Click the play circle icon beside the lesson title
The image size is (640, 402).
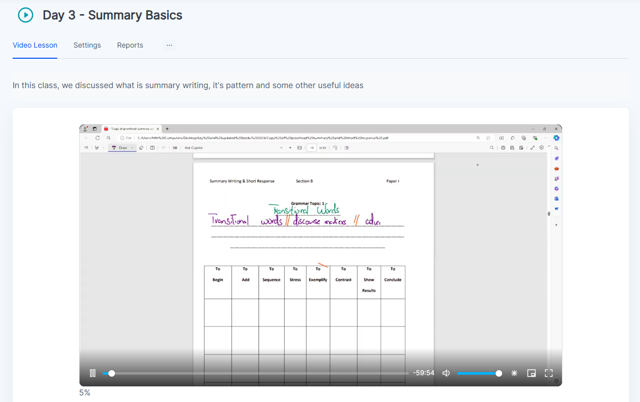click(x=25, y=15)
